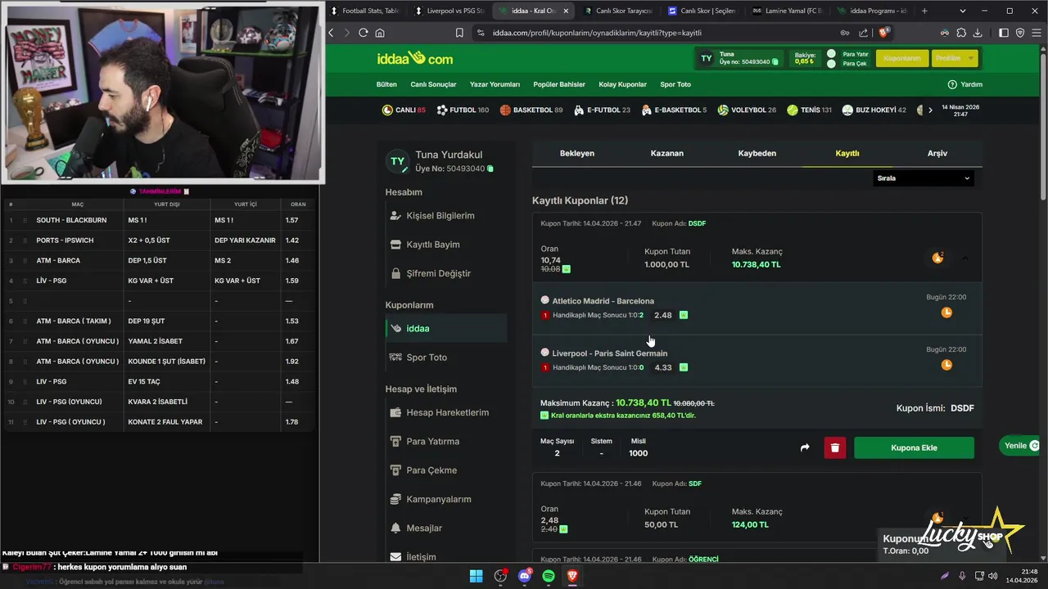Image resolution: width=1048 pixels, height=589 pixels.
Task: Click Atletico Madrid - Barcelona match text
Action: (603, 301)
